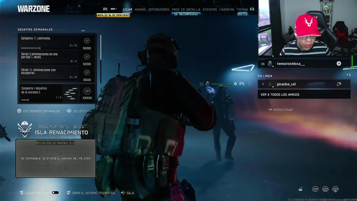357x201 pixels.
Task: Click the map rotation tile
Action: pyautogui.click(x=56, y=158)
